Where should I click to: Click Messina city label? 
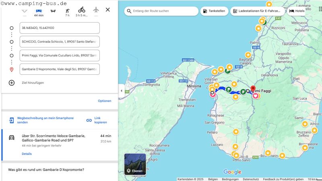(x=194, y=86)
